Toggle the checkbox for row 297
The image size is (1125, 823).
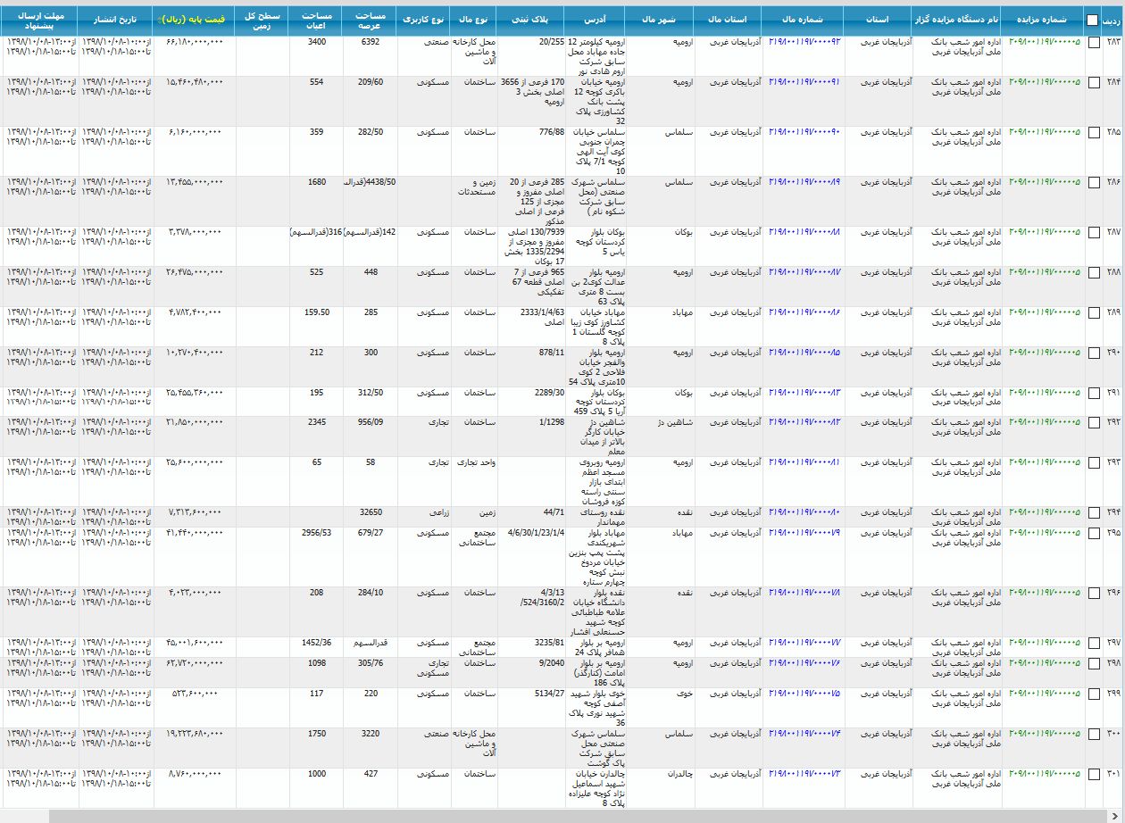pyautogui.click(x=1094, y=643)
